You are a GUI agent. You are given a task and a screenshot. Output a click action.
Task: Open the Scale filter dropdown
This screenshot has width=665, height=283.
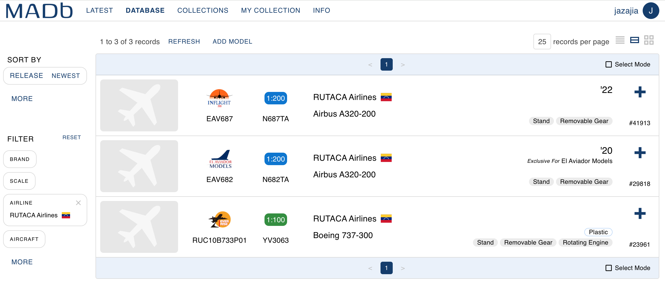19,181
